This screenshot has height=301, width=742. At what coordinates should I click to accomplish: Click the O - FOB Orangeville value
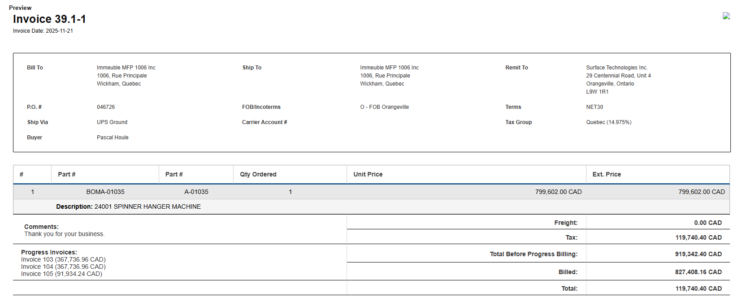pyautogui.click(x=384, y=107)
